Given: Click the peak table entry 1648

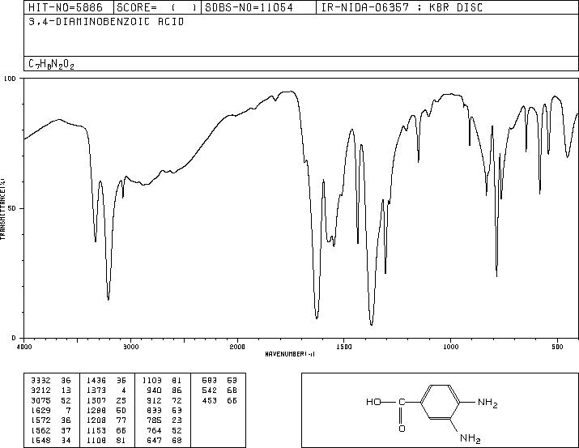Looking at the screenshot, I should pyautogui.click(x=40, y=440).
